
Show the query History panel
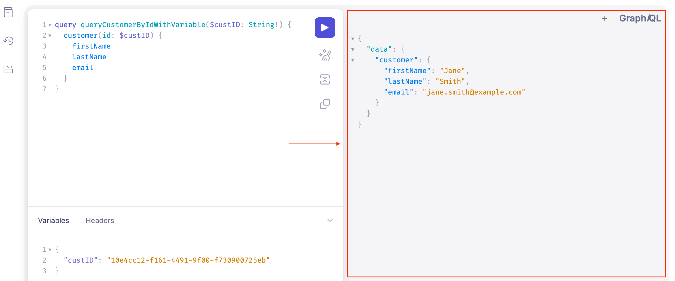coord(8,41)
